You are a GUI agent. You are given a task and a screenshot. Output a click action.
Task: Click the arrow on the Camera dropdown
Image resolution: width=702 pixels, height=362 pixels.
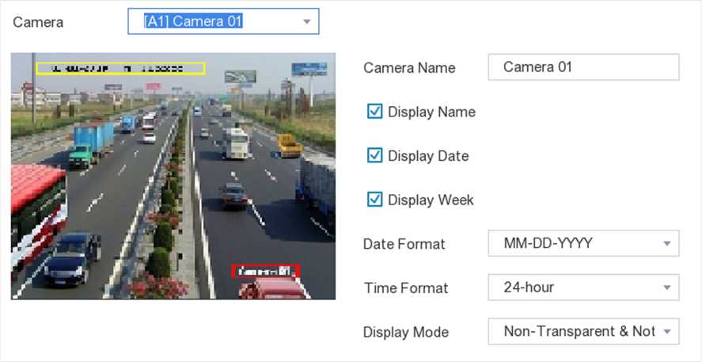[x=306, y=22]
